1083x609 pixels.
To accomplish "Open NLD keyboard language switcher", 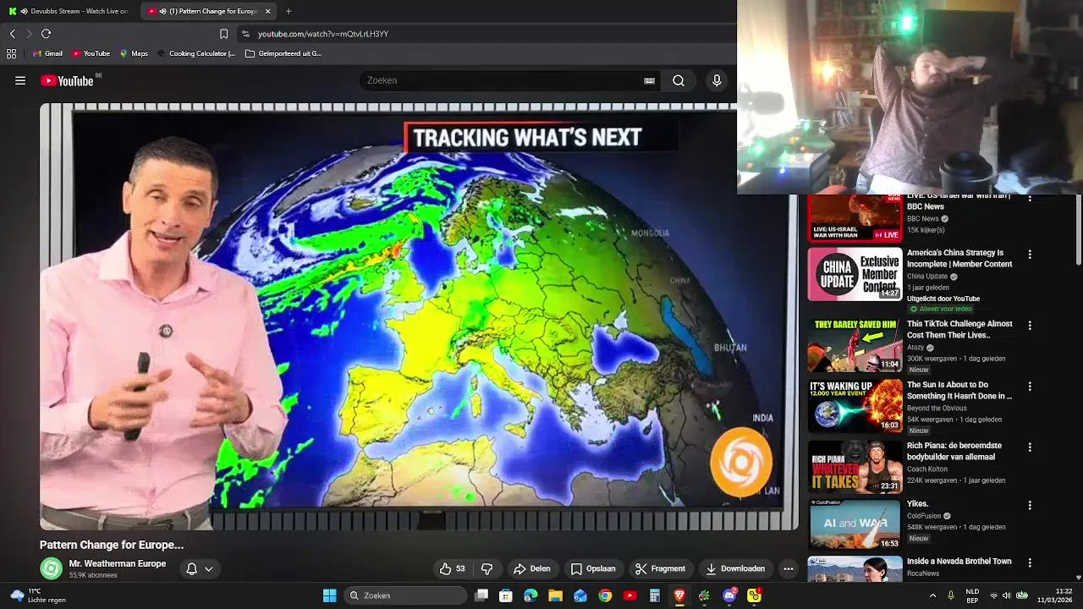I will (972, 595).
